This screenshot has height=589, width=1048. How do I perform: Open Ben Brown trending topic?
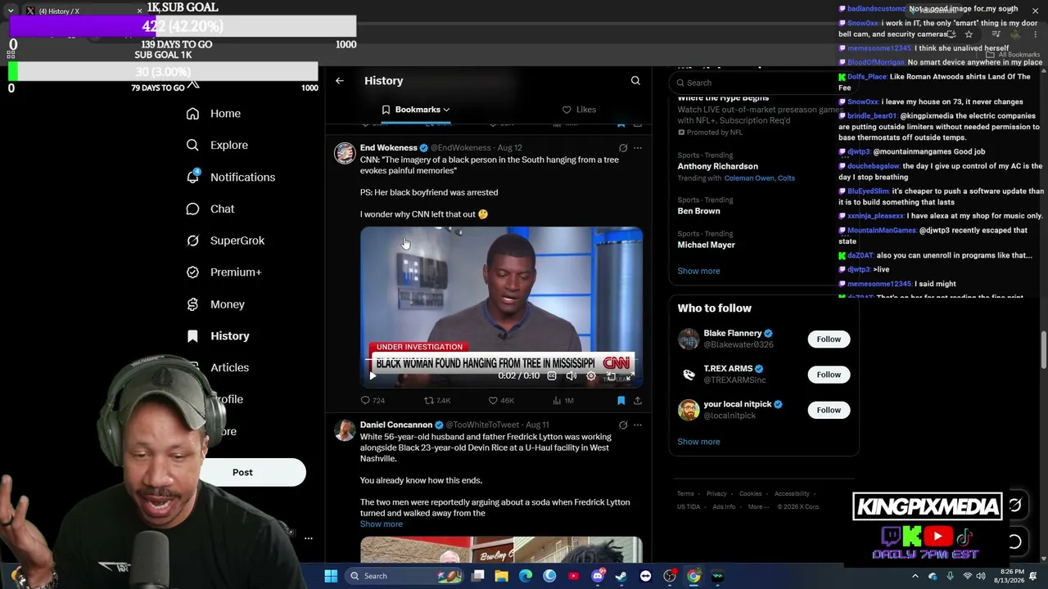click(698, 211)
